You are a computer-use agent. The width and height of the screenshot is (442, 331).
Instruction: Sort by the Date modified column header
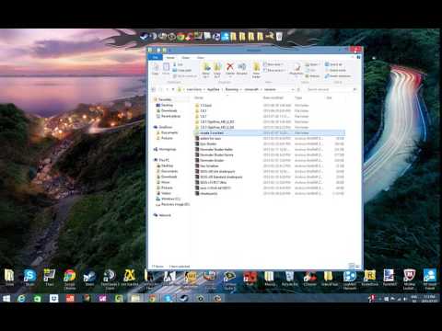(x=273, y=97)
